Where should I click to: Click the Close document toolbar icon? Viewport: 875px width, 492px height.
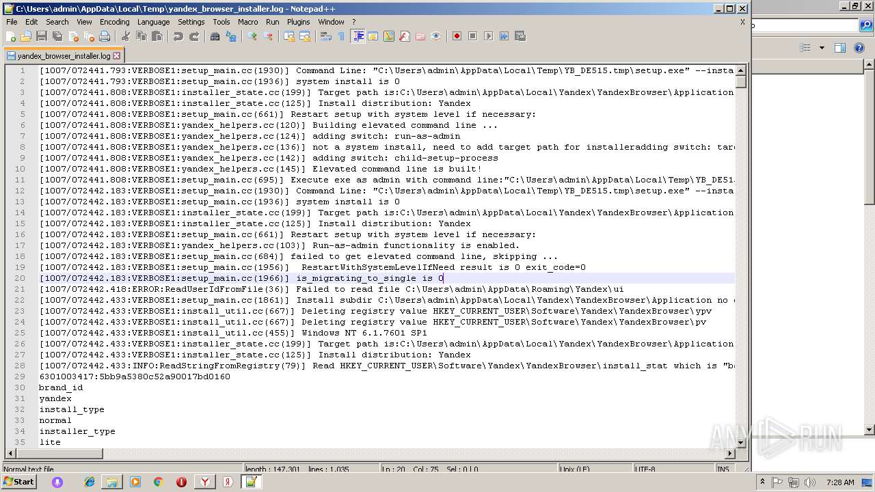tap(73, 36)
